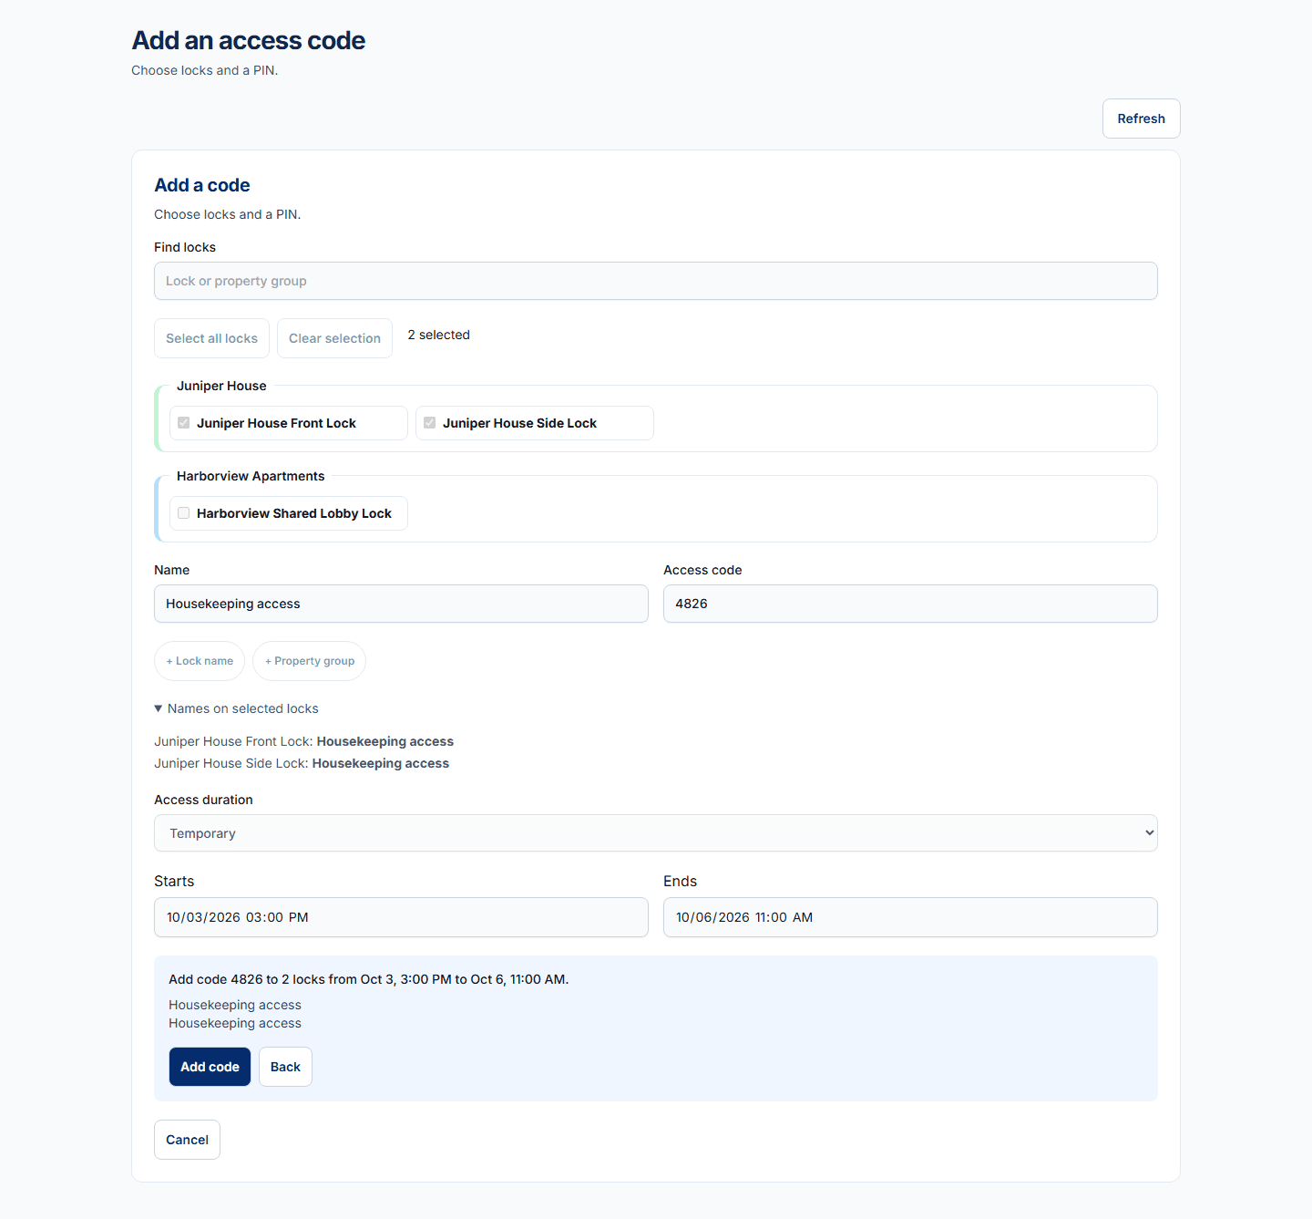The width and height of the screenshot is (1312, 1219).
Task: Click the '2 selected' count text
Action: (439, 335)
